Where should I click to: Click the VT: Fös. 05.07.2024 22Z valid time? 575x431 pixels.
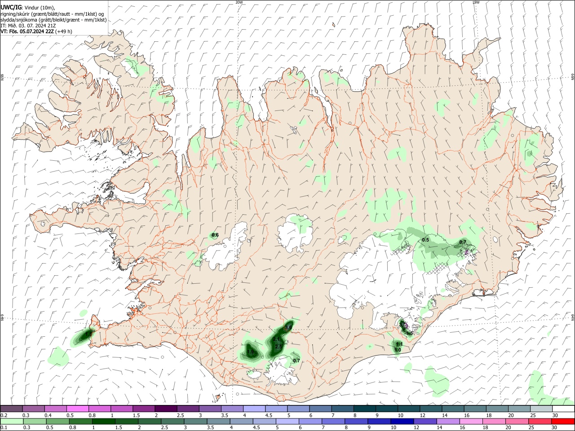27,31
